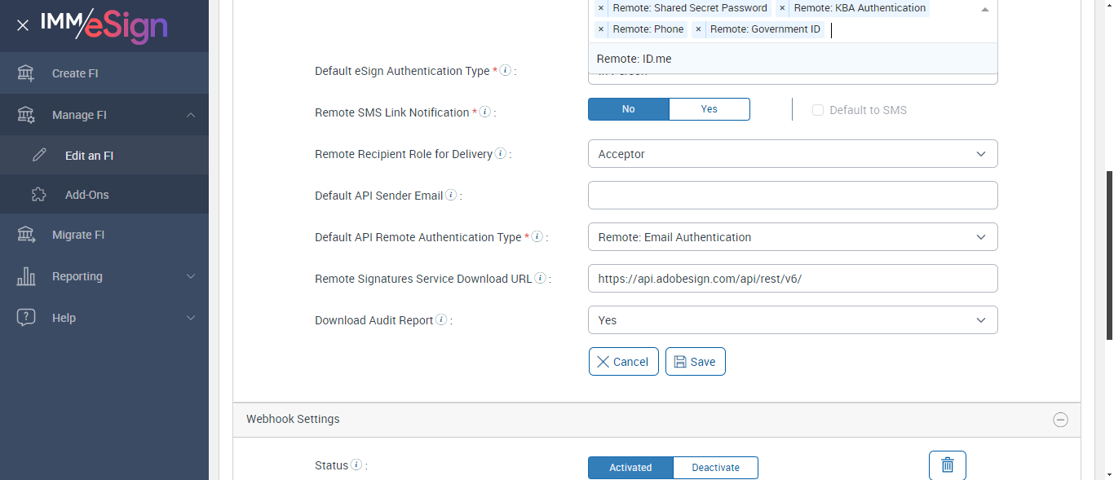The height and width of the screenshot is (480, 1114).
Task: Open Remote Recipient Role for Delivery dropdown
Action: 792,154
